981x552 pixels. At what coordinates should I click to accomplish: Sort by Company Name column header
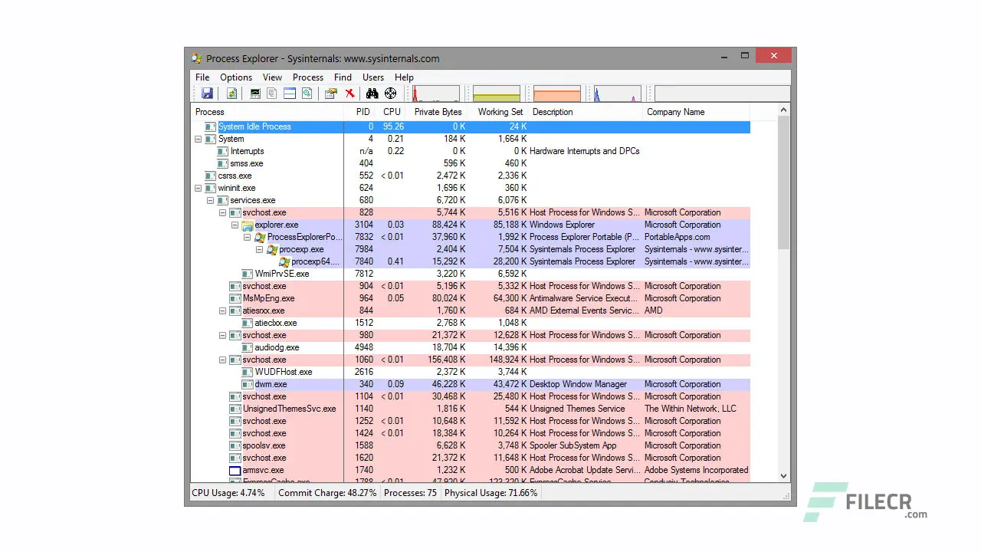[696, 112]
